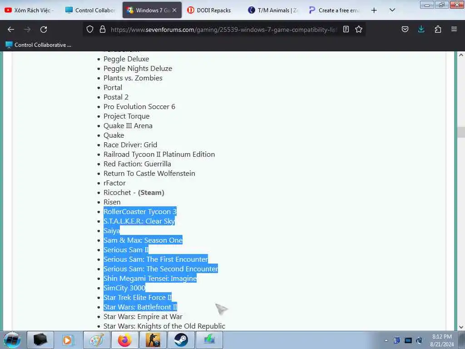Click 'Project Torque' entry
Viewport: 465px width, 349px height.
(x=126, y=116)
